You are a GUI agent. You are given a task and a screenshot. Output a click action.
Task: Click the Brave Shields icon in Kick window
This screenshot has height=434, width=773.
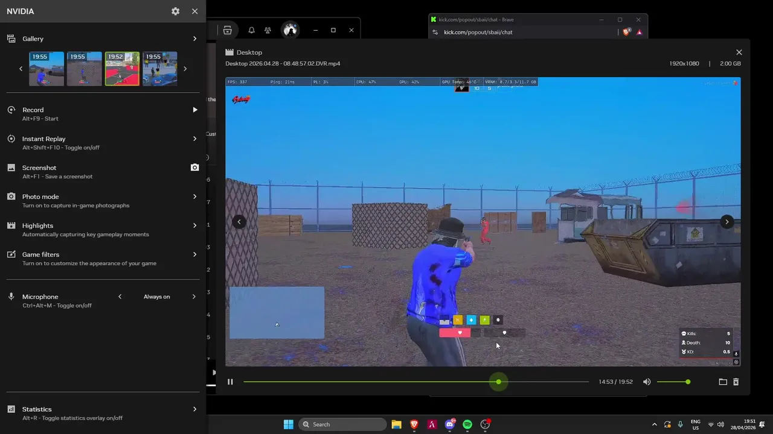click(x=626, y=32)
